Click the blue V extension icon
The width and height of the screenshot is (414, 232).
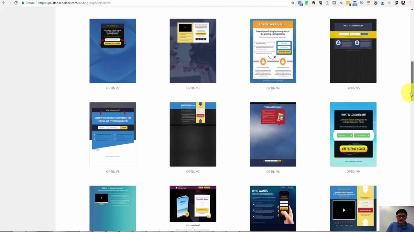point(341,3)
